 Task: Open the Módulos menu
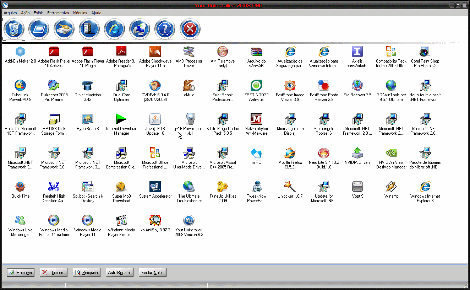click(80, 13)
